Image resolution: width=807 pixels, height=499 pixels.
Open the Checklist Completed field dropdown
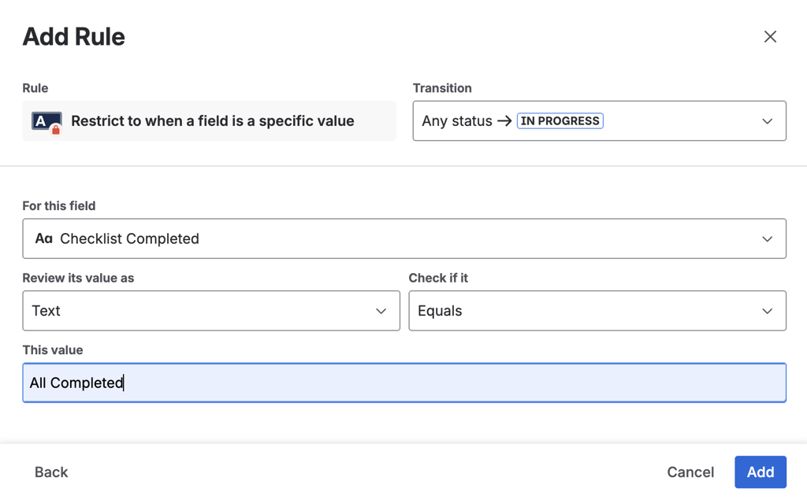403,238
